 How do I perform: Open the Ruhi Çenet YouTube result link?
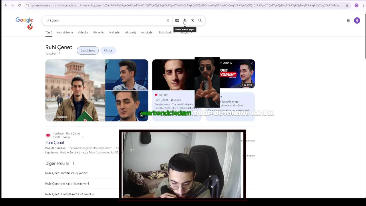coord(55,142)
